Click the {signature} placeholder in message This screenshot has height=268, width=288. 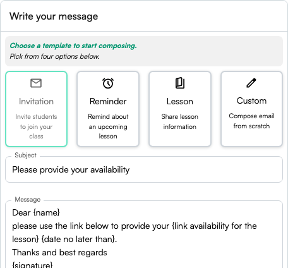click(x=32, y=265)
